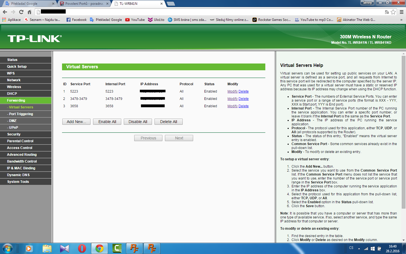Launch Opera from the taskbar
Image resolution: width=406 pixels, height=254 pixels.
pos(82,249)
